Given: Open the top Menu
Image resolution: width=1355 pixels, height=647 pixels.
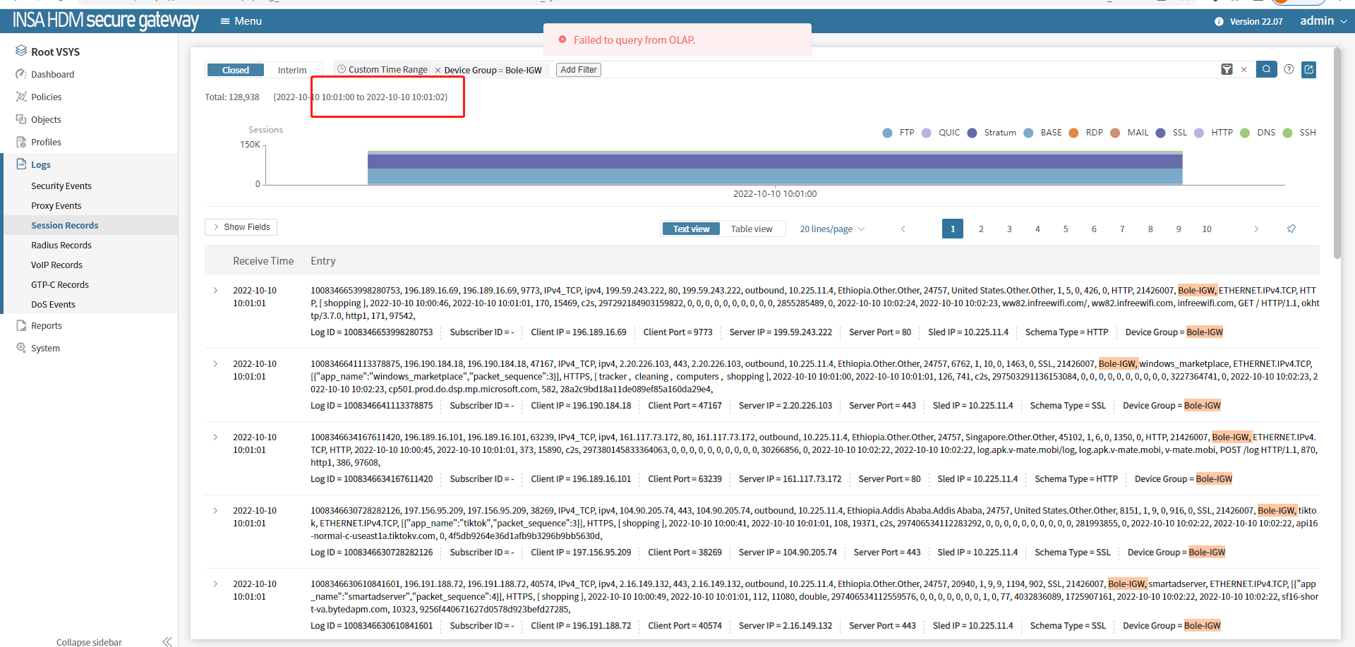Looking at the screenshot, I should point(241,21).
